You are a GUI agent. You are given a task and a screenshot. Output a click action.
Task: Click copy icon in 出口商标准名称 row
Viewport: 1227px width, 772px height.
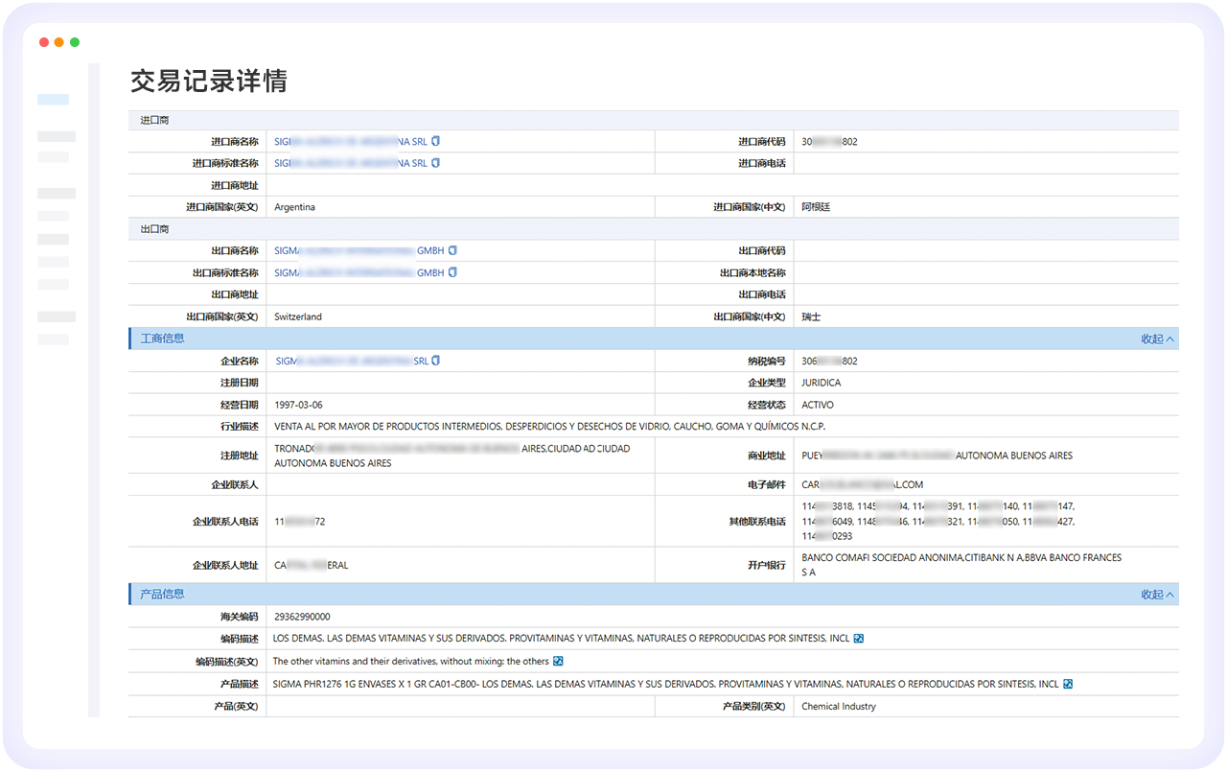tap(453, 273)
